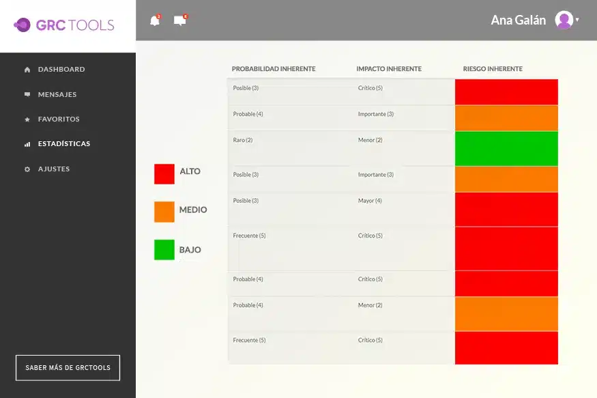Click the Ana Galán username link
This screenshot has height=398, width=597.
pos(518,20)
